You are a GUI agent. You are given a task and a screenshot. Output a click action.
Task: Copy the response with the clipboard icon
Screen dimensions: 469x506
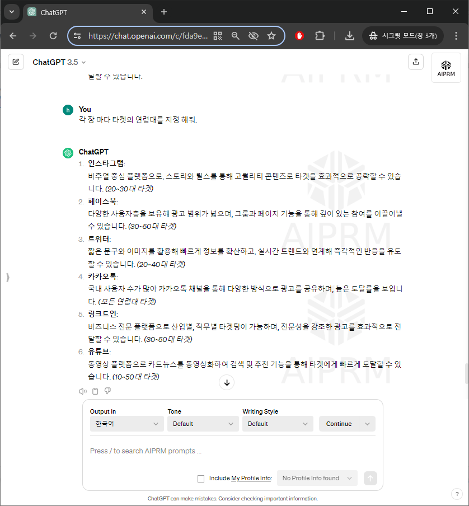pos(95,391)
